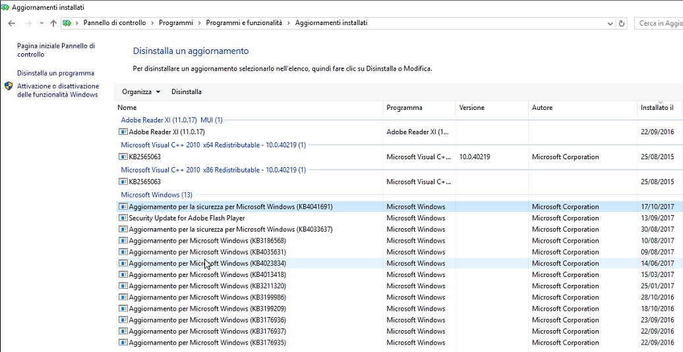Viewport: 683px width, 352px height.
Task: Click the Cerca in Aggiornamenti search field
Action: [659, 24]
